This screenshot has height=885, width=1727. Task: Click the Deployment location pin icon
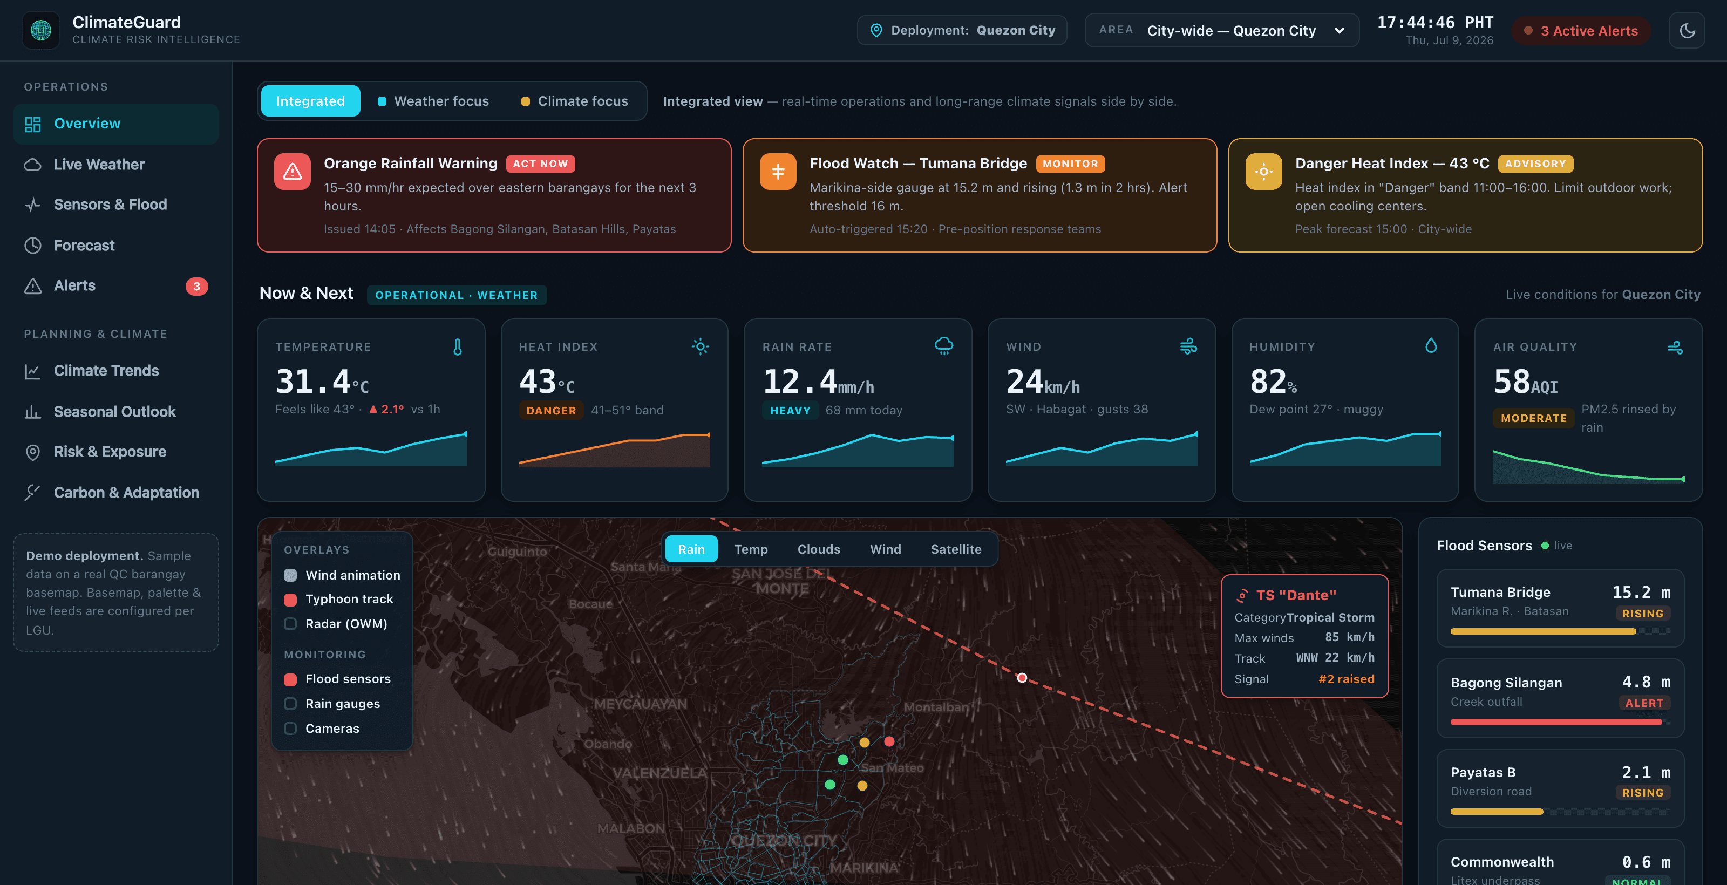(x=875, y=30)
